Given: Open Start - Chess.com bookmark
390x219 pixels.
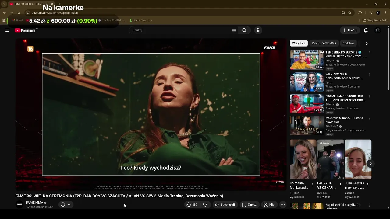Looking at the screenshot, I should (x=141, y=20).
